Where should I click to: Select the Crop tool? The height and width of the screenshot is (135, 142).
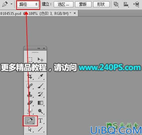pyautogui.click(x=30, y=77)
